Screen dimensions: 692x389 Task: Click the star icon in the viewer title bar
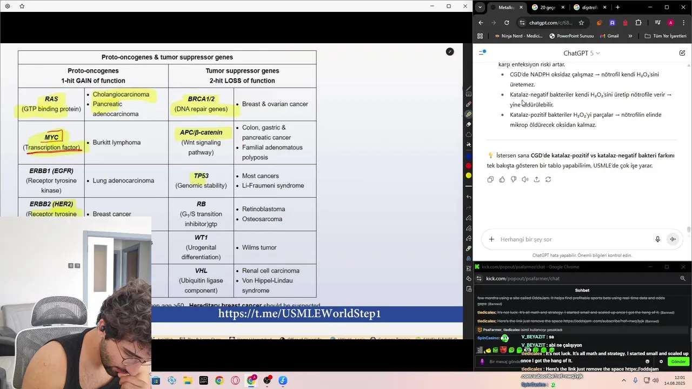pyautogui.click(x=22, y=6)
